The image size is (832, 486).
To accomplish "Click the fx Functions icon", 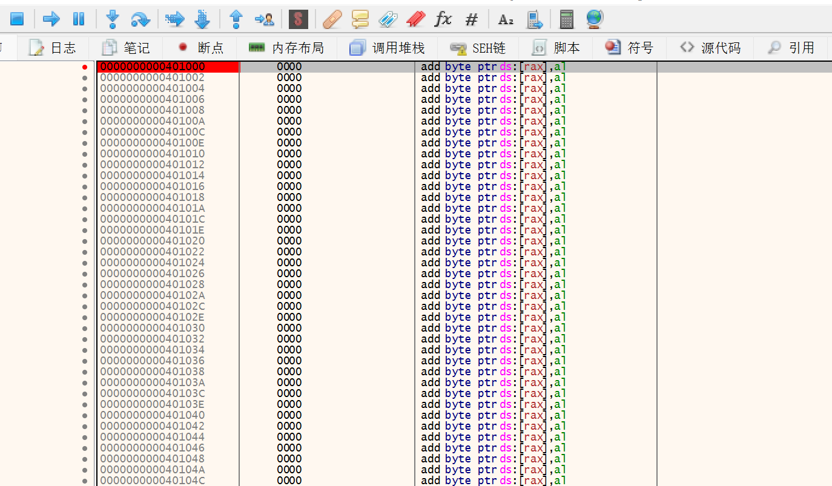I will click(x=443, y=19).
